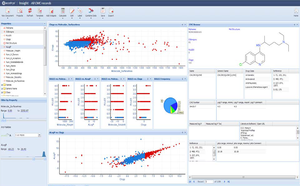Expand the Class folder in Properties

(2, 93)
